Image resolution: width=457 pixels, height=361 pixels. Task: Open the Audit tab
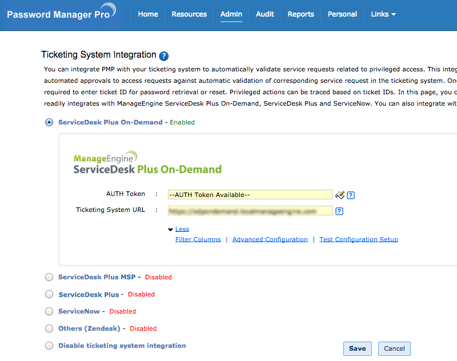click(x=265, y=14)
